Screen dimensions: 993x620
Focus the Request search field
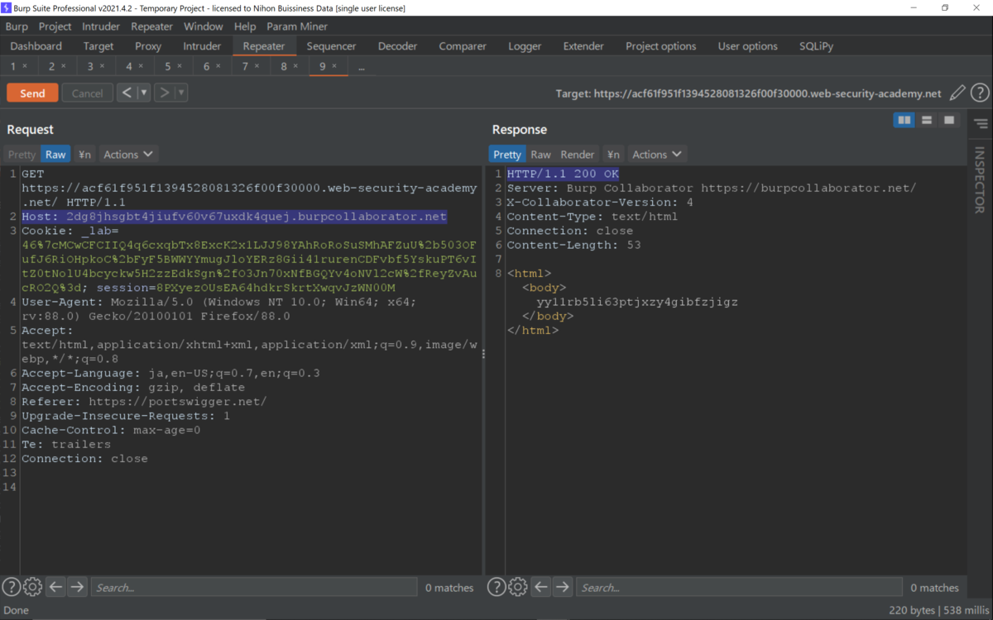tap(253, 587)
